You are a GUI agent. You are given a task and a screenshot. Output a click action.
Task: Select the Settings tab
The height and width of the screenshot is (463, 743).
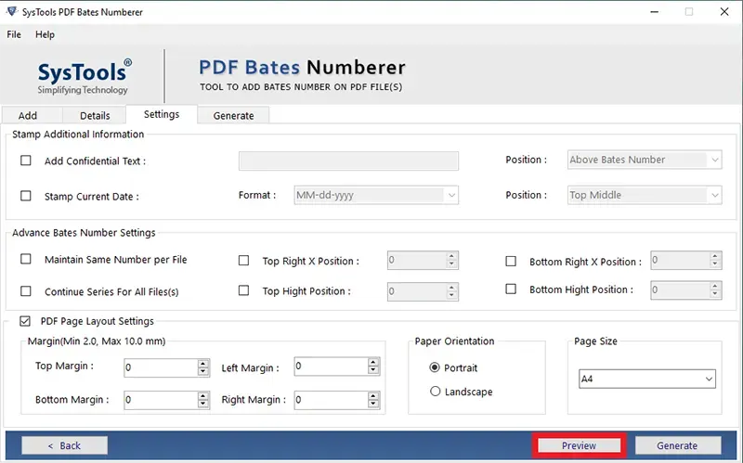[x=162, y=114]
